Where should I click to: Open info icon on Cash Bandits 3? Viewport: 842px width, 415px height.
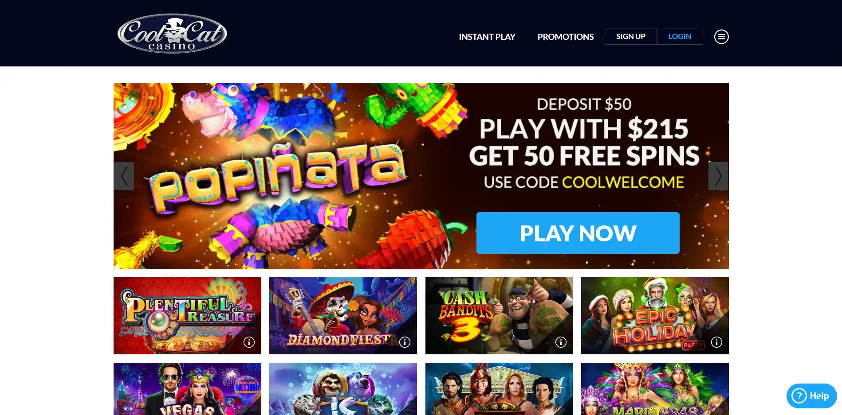(x=561, y=342)
